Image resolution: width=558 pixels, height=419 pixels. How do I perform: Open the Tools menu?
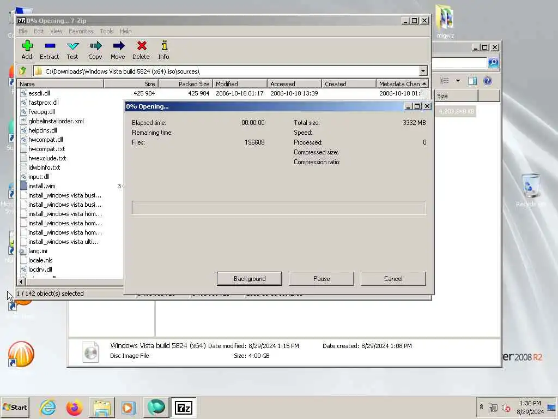(x=107, y=31)
